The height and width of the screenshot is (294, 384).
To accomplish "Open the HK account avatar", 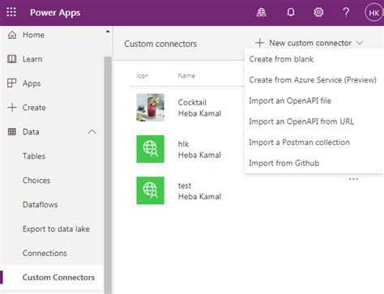I will [x=373, y=13].
